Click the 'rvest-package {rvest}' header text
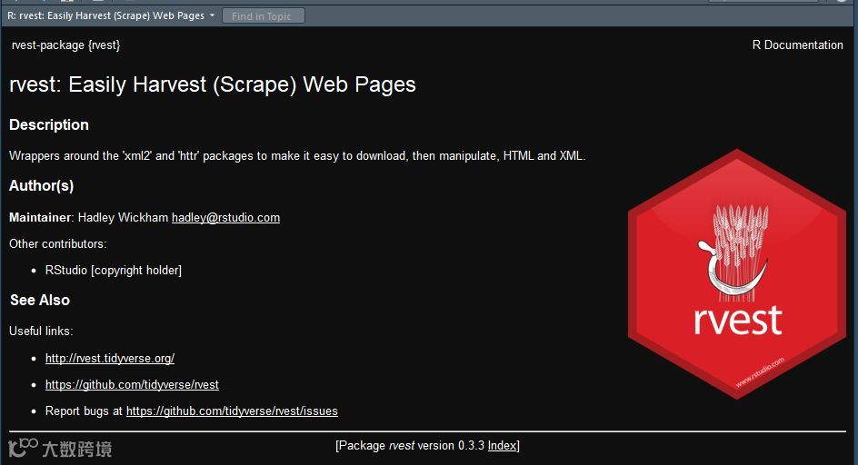 click(65, 45)
